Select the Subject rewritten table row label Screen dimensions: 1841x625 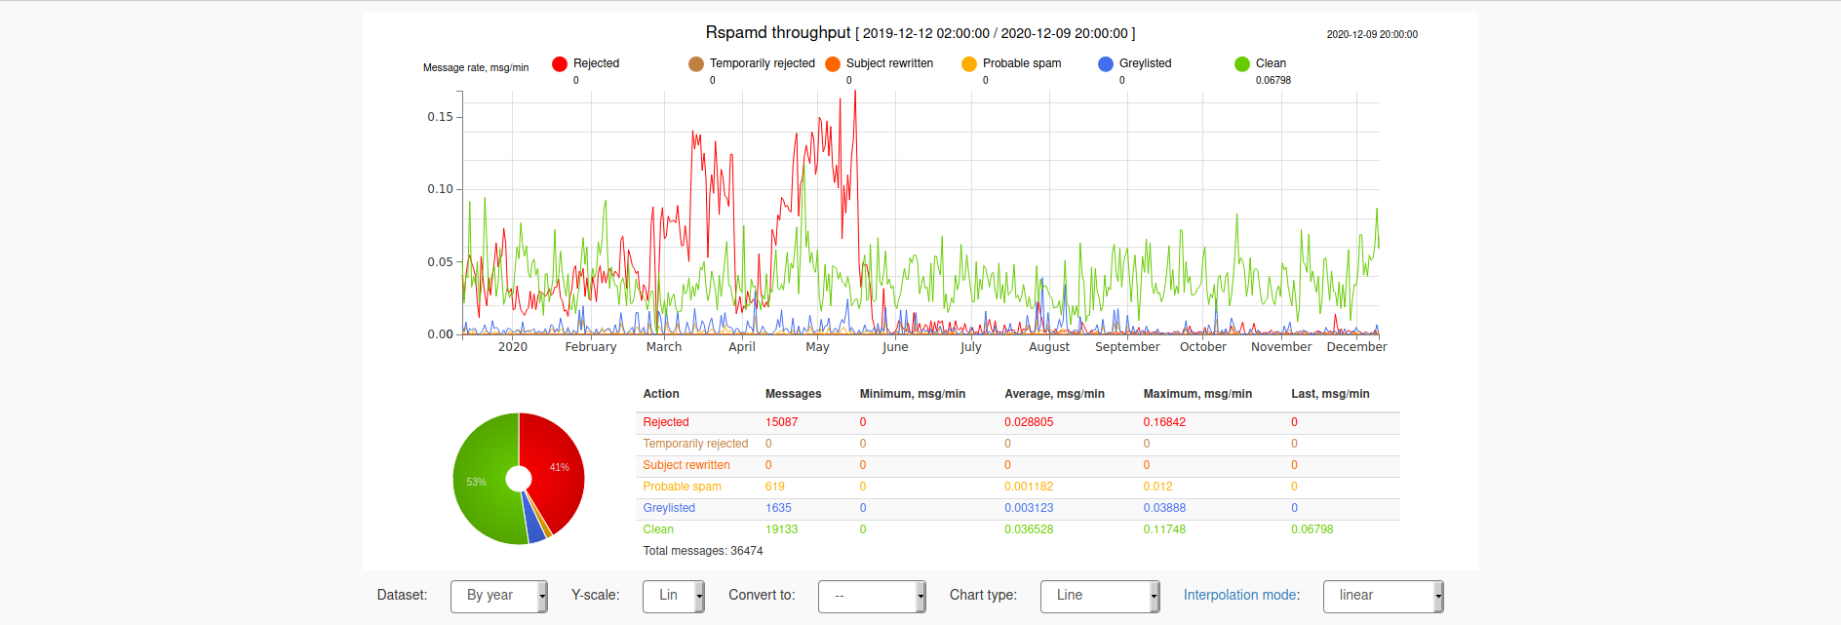(x=686, y=465)
